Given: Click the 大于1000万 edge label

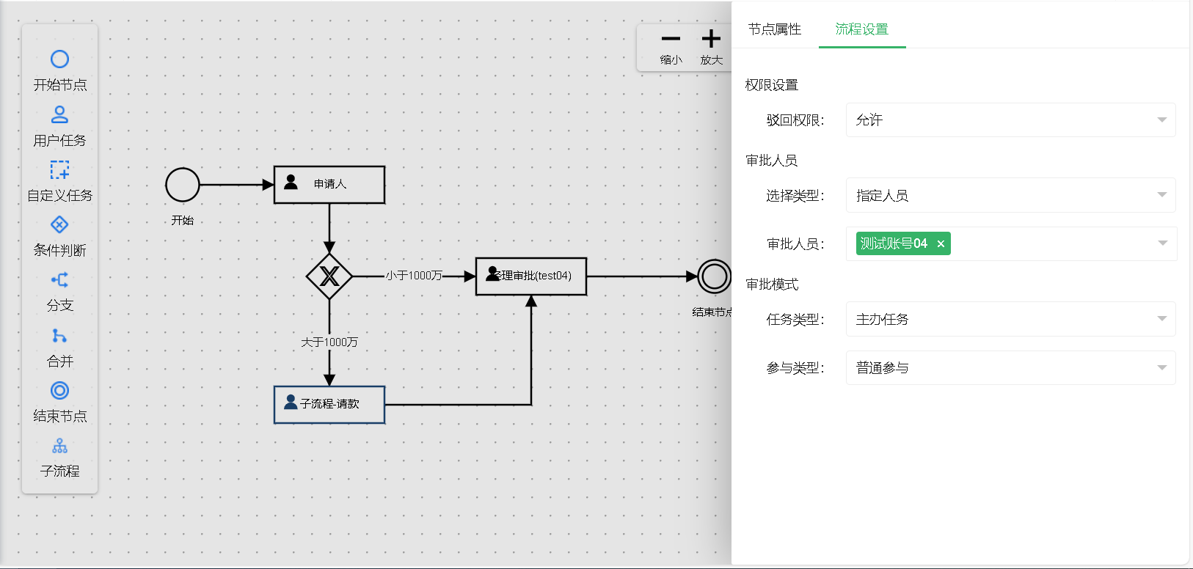Looking at the screenshot, I should point(329,342).
